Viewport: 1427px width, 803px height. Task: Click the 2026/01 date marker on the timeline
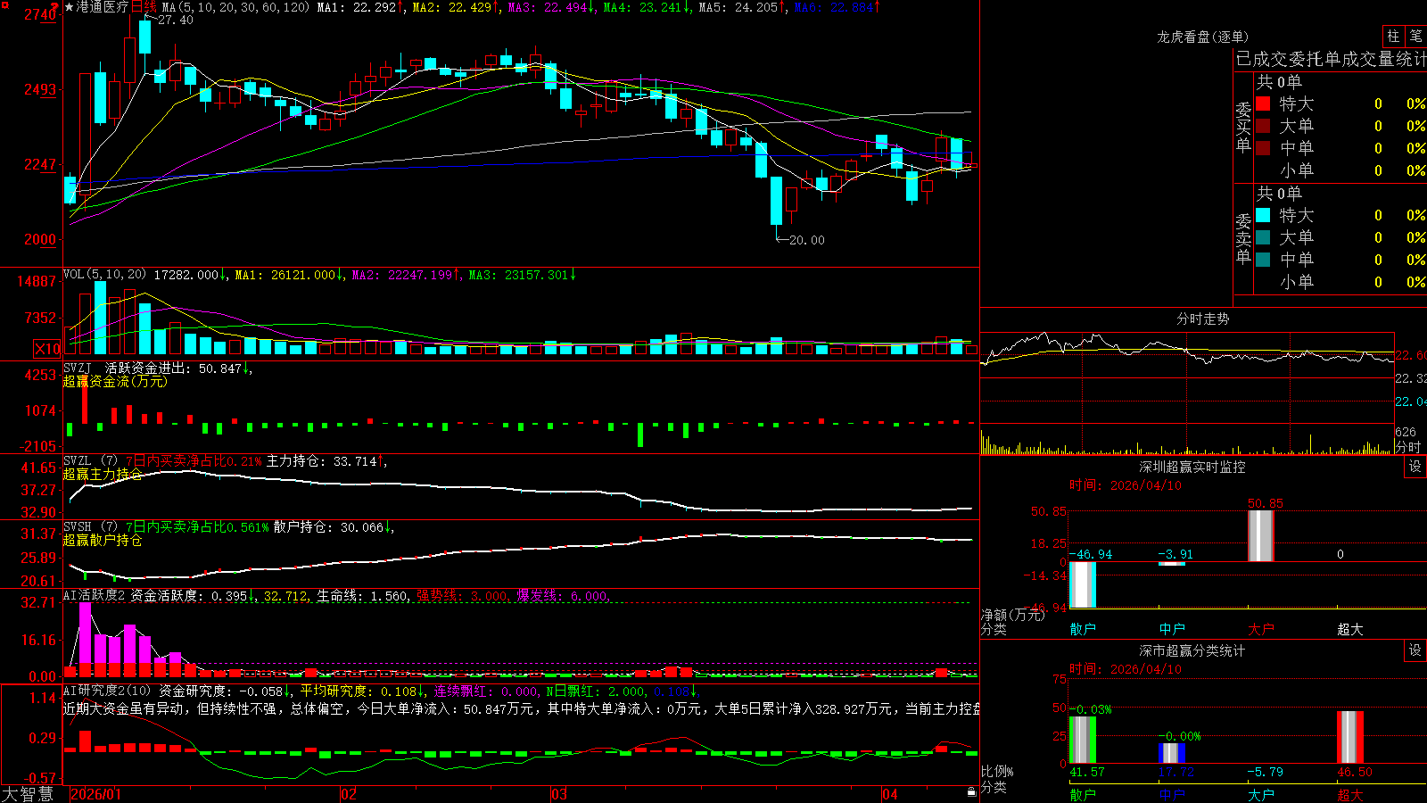[x=95, y=794]
